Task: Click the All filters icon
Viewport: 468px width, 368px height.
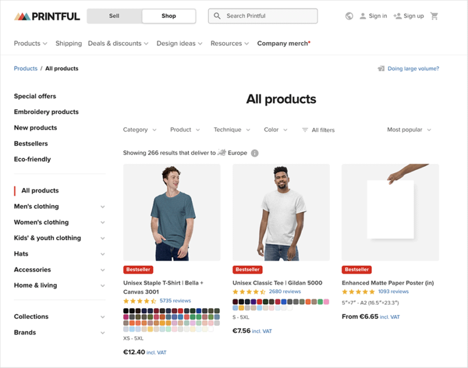Action: click(305, 130)
